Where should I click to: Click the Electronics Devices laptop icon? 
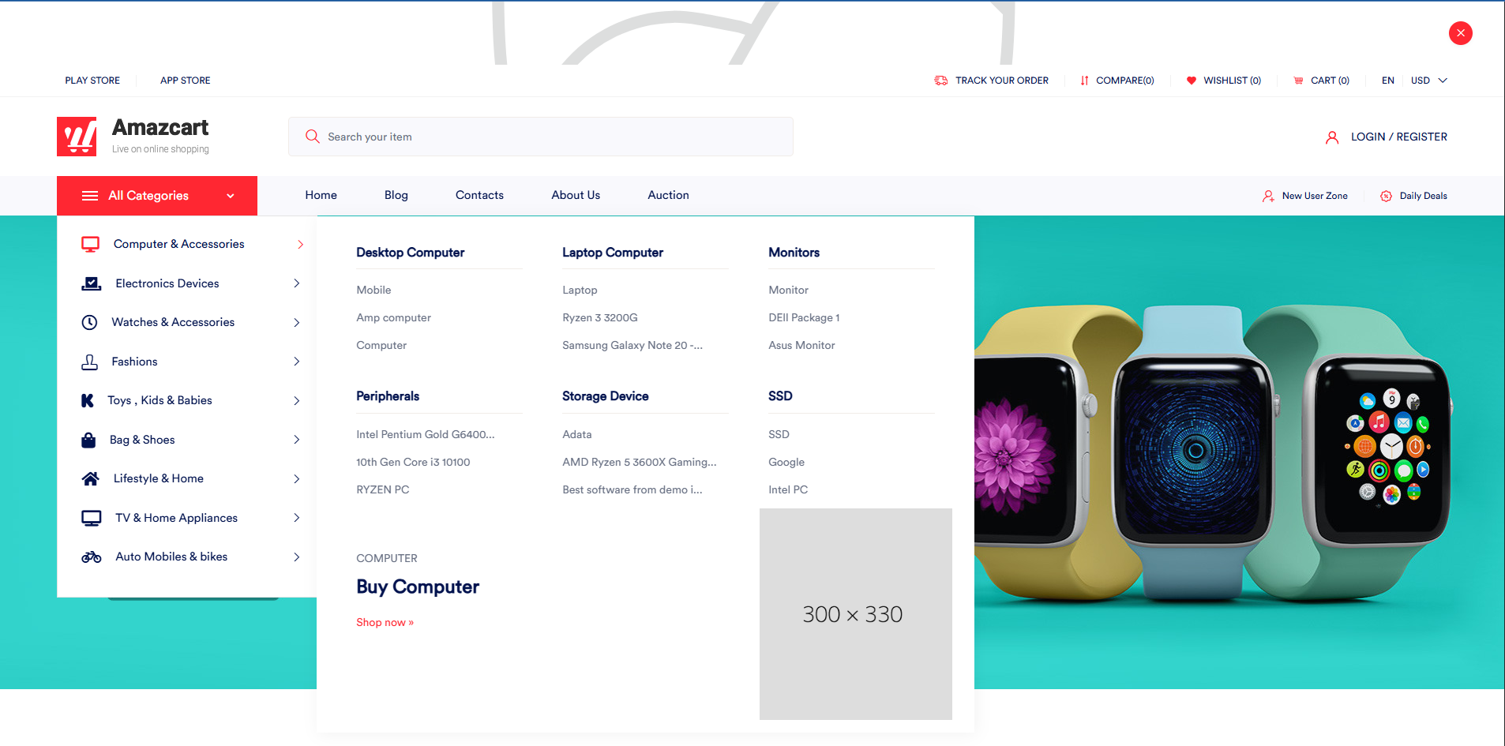tap(92, 283)
